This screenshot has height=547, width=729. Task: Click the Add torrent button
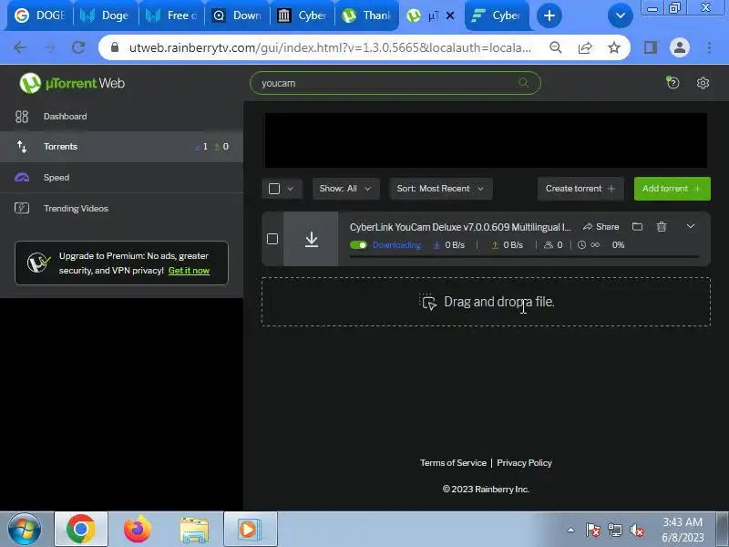672,189
